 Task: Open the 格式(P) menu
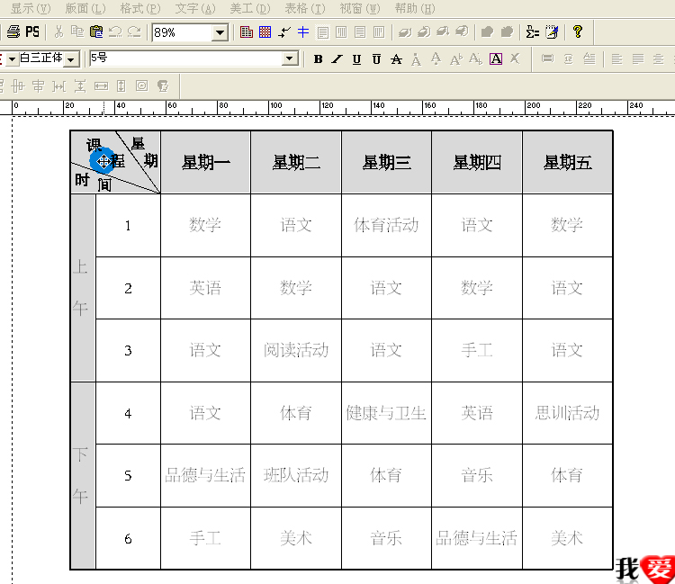click(140, 8)
